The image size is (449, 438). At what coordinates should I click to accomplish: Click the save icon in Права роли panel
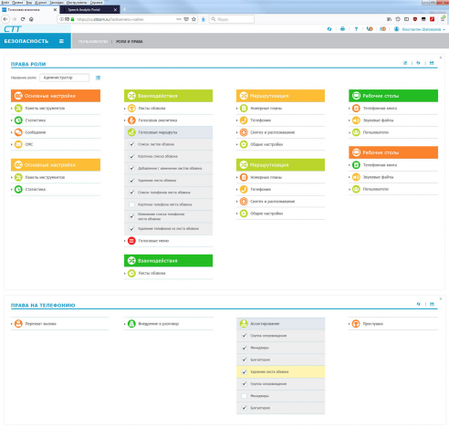[x=432, y=63]
